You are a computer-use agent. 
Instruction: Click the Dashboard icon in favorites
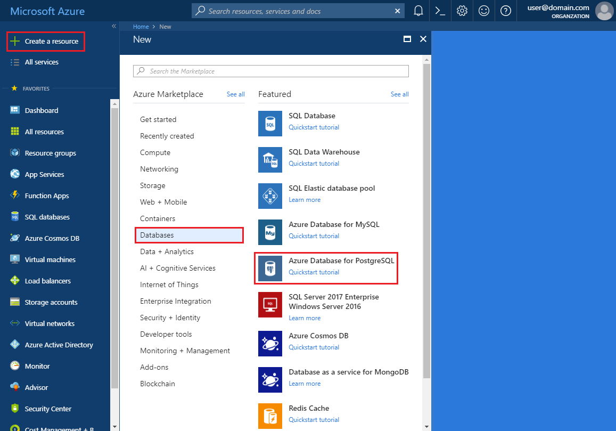(15, 110)
